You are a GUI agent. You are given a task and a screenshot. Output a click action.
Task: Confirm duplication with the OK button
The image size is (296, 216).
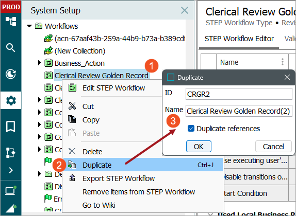click(199, 147)
